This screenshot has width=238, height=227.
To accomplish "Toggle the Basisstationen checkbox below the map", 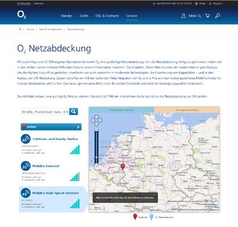I will tap(156, 217).
